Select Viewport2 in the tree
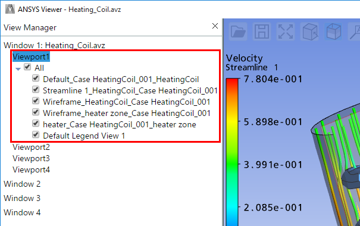The height and width of the screenshot is (226, 360). click(x=31, y=147)
